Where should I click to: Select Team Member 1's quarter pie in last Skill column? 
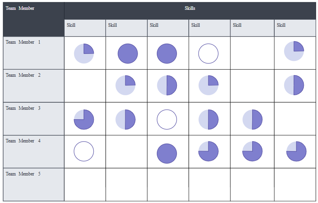[x=294, y=51]
